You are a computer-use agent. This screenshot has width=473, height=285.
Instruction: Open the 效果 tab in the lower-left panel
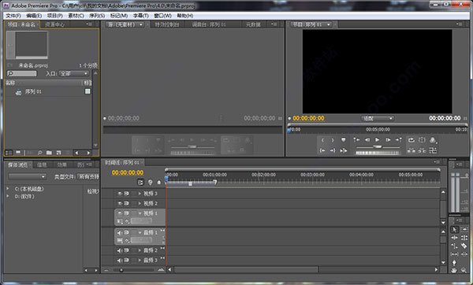tap(61, 165)
